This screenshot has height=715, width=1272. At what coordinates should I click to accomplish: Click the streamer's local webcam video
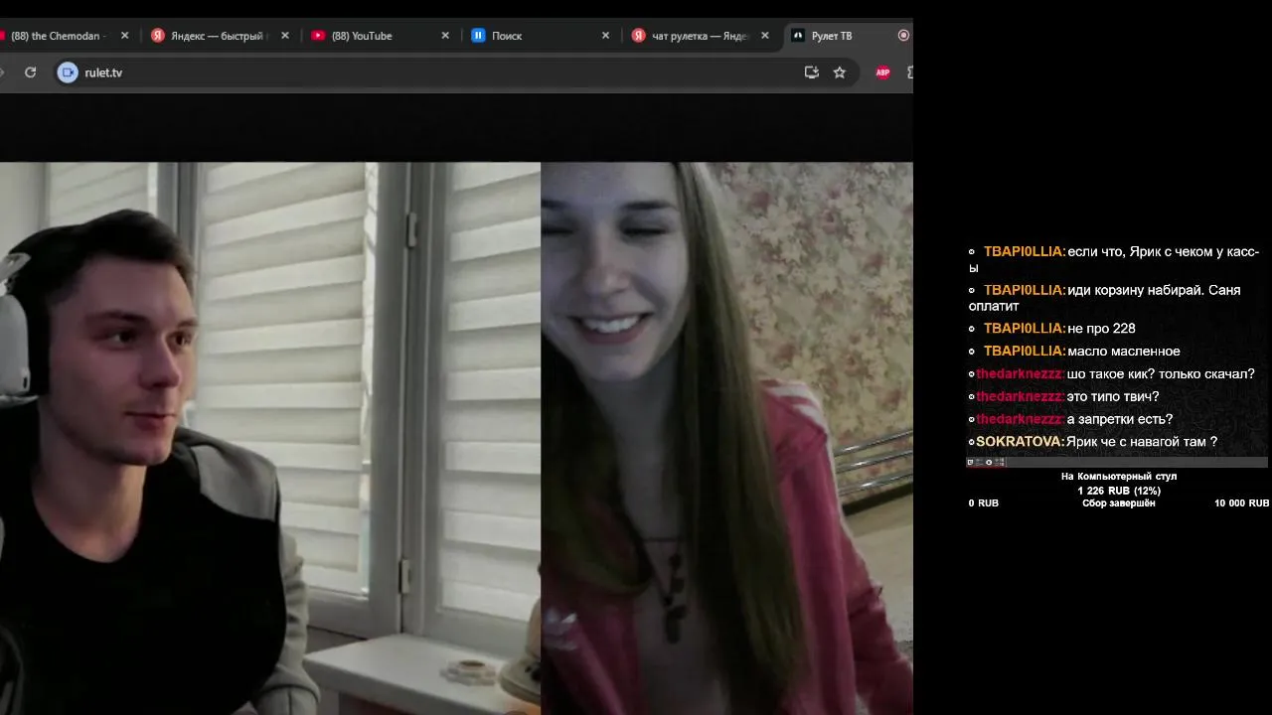point(270,438)
